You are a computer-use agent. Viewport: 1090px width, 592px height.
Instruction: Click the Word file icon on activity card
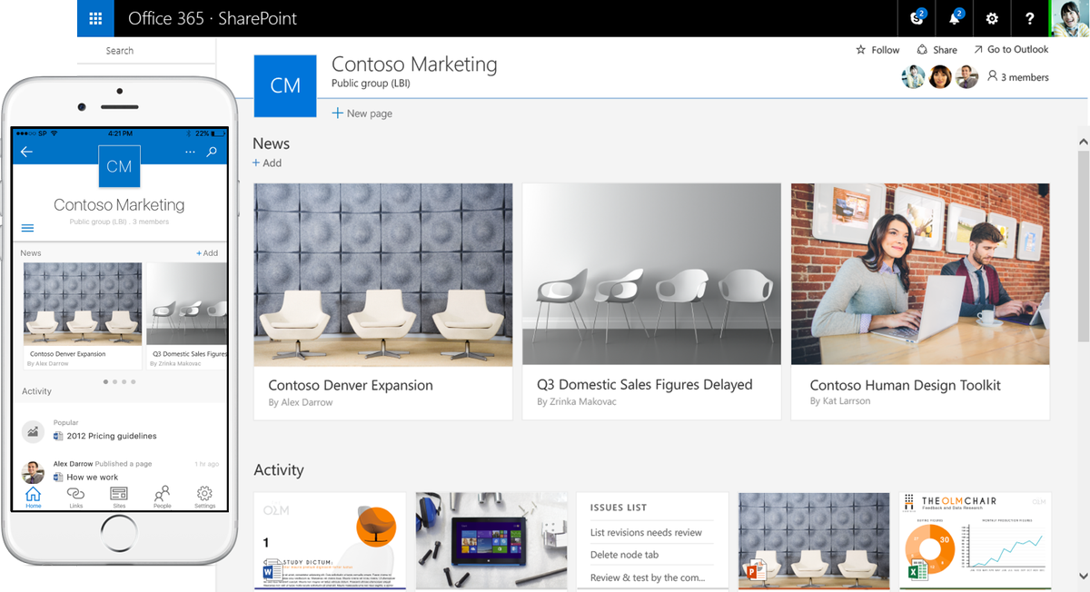click(272, 572)
